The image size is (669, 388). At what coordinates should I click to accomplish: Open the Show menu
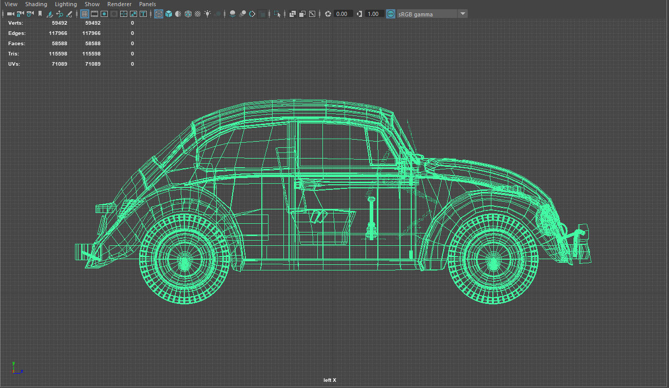(x=92, y=4)
